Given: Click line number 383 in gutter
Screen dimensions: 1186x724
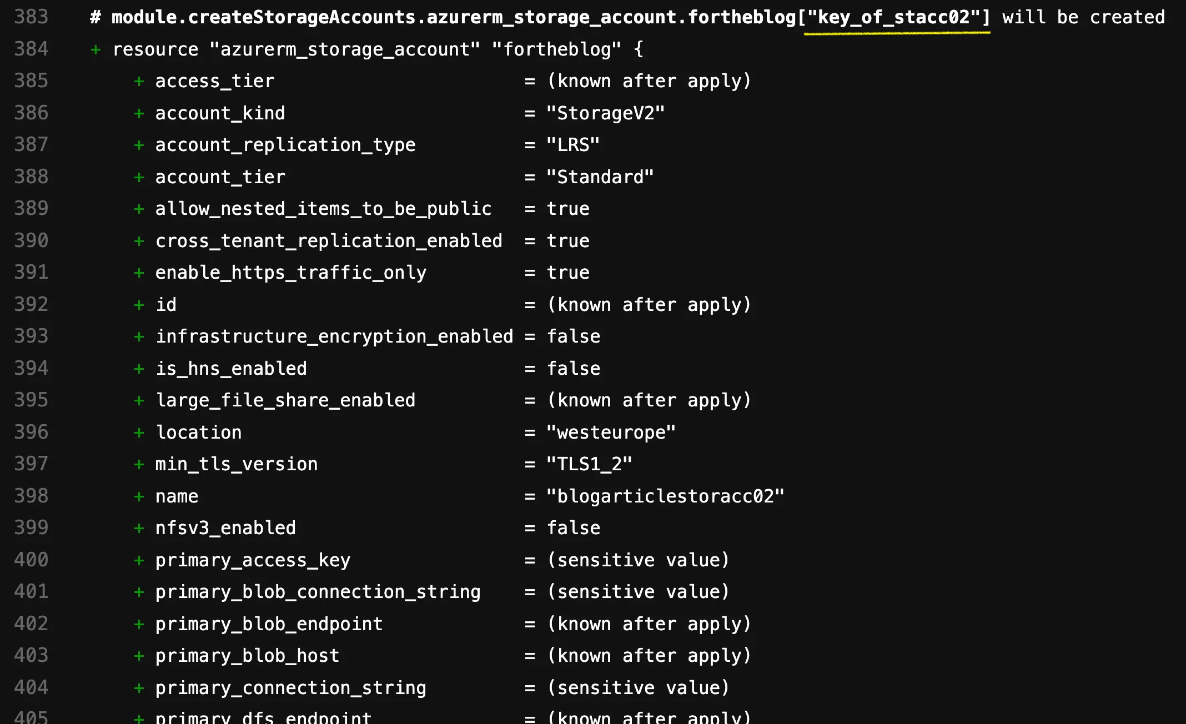Looking at the screenshot, I should (31, 17).
